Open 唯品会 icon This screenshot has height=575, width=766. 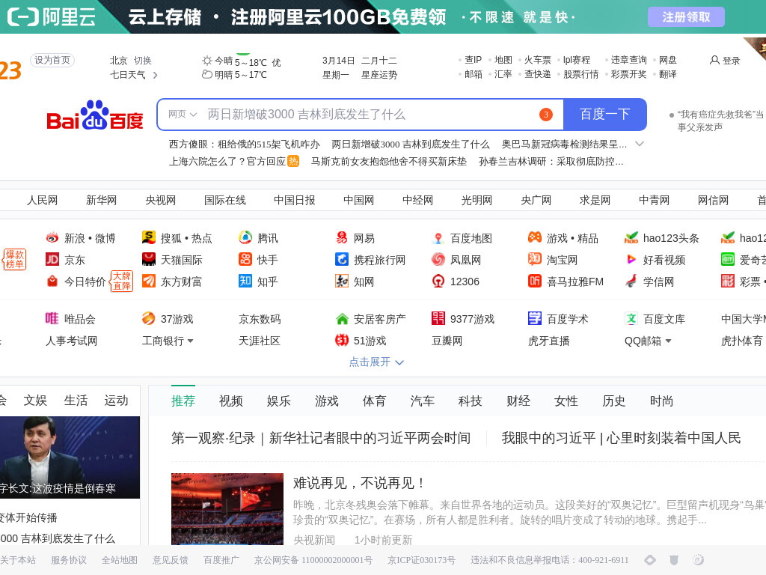(52, 318)
